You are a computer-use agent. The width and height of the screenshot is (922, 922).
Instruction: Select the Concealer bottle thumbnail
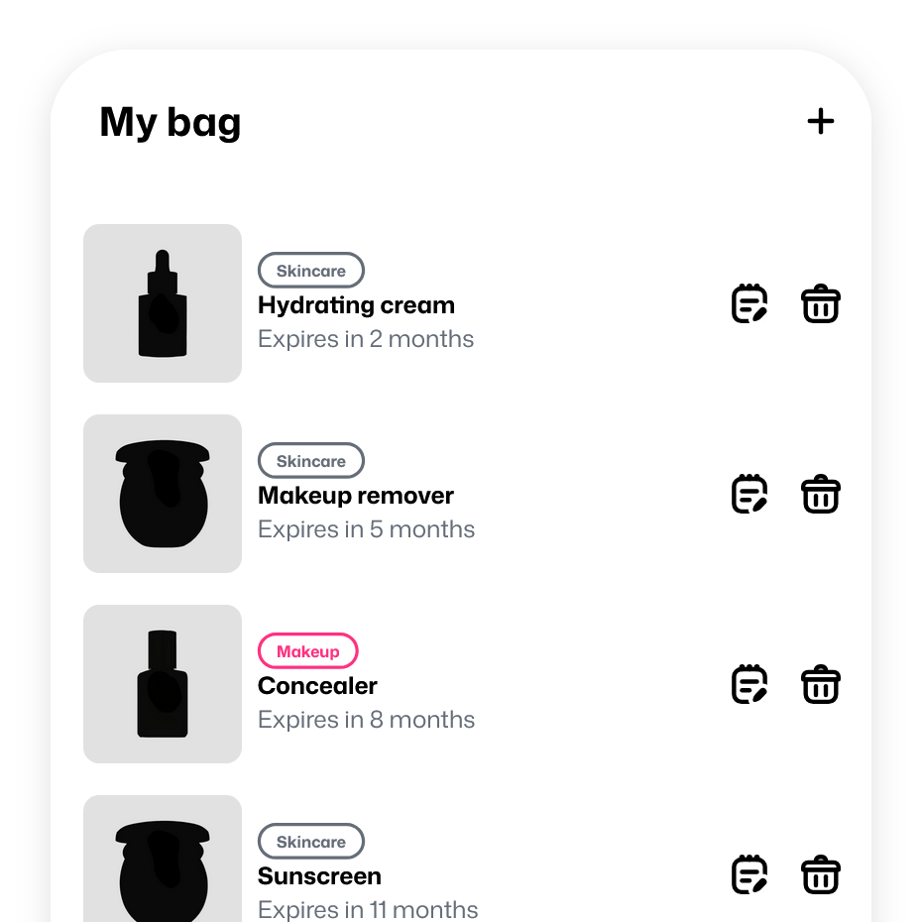coord(163,684)
